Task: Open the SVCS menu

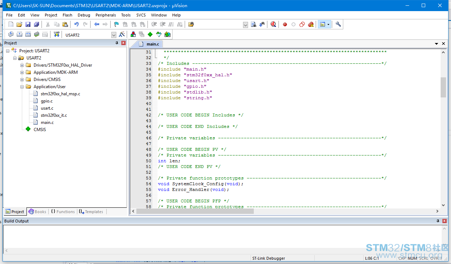Action: pyautogui.click(x=141, y=15)
